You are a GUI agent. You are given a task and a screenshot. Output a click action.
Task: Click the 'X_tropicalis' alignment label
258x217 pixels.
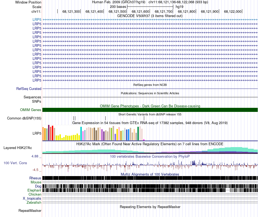click(x=32, y=199)
